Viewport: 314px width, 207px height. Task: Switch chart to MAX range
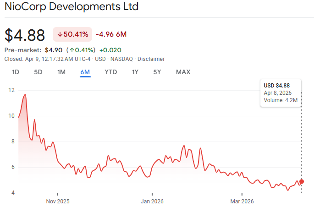(x=183, y=72)
